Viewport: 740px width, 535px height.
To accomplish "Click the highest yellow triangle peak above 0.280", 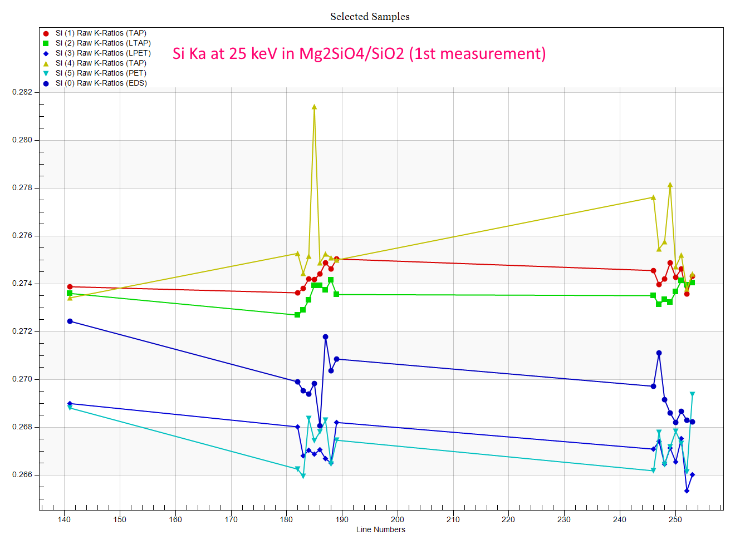I will click(314, 107).
